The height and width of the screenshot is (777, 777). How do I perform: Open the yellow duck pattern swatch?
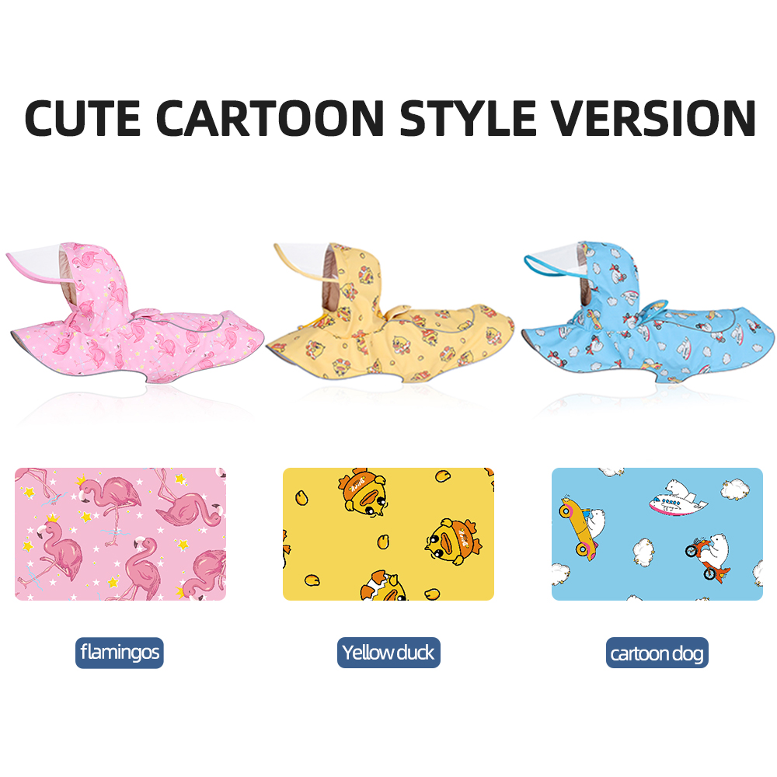388,534
